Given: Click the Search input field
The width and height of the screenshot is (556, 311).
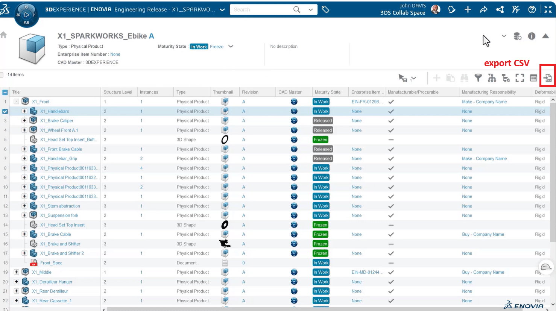Looking at the screenshot, I should click(x=261, y=10).
